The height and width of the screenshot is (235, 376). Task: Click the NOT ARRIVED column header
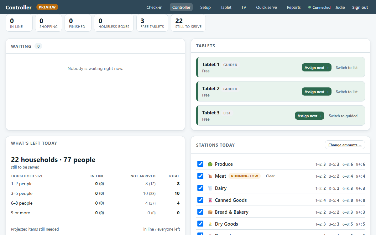pyautogui.click(x=143, y=176)
